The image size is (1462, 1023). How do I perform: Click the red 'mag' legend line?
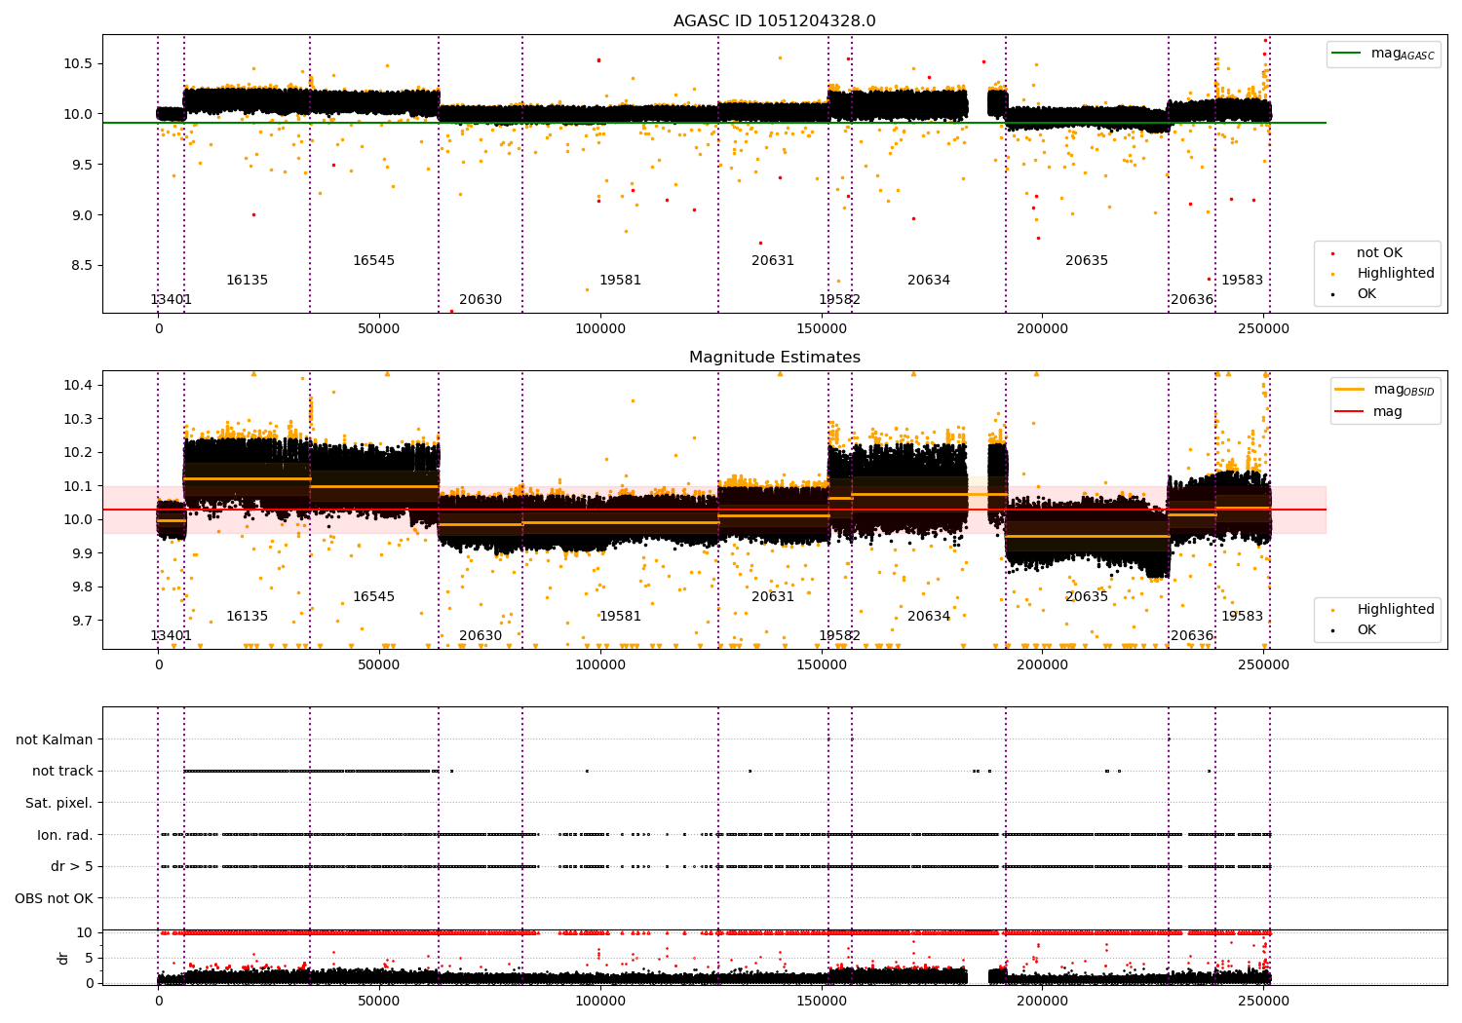point(1350,411)
